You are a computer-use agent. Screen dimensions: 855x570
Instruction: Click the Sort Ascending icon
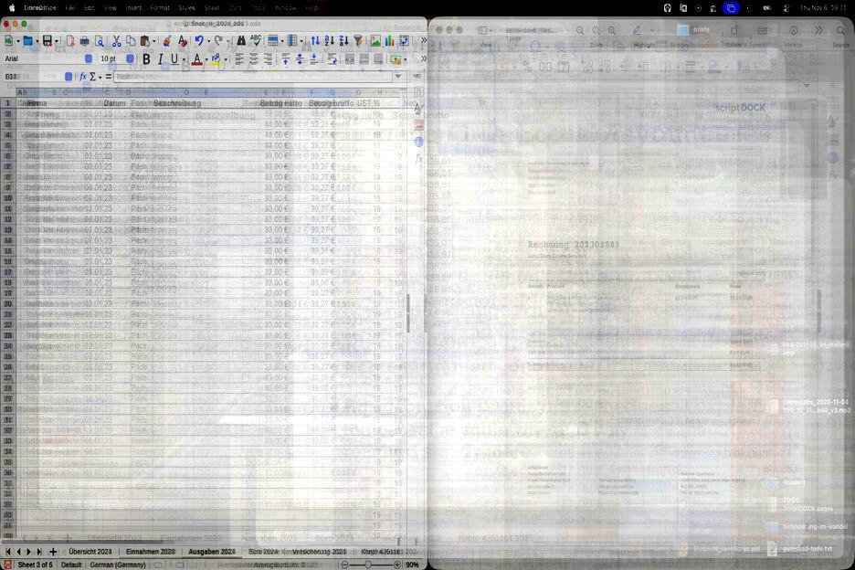click(330, 41)
